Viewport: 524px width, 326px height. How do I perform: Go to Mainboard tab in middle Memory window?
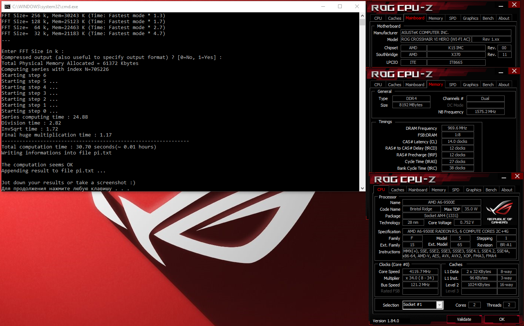point(415,85)
